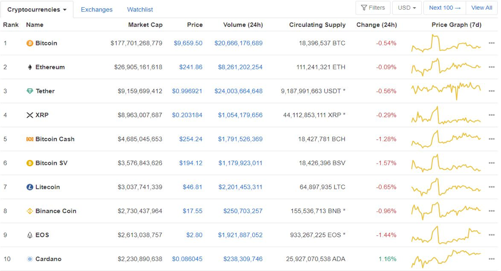The height and width of the screenshot is (271, 501).
Task: Click the Ethereum diamond logo icon
Action: coord(30,67)
